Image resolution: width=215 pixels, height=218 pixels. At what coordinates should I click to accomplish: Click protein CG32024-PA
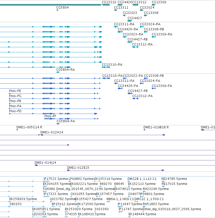click(150, 81)
